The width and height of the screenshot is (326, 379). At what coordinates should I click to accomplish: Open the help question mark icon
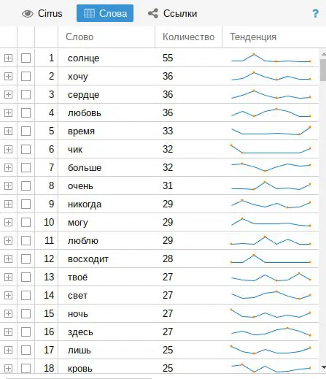315,13
